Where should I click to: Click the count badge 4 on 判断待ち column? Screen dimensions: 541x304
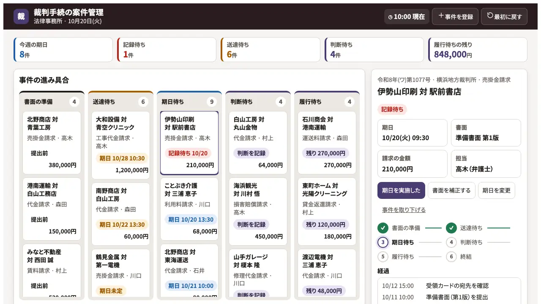click(x=281, y=102)
